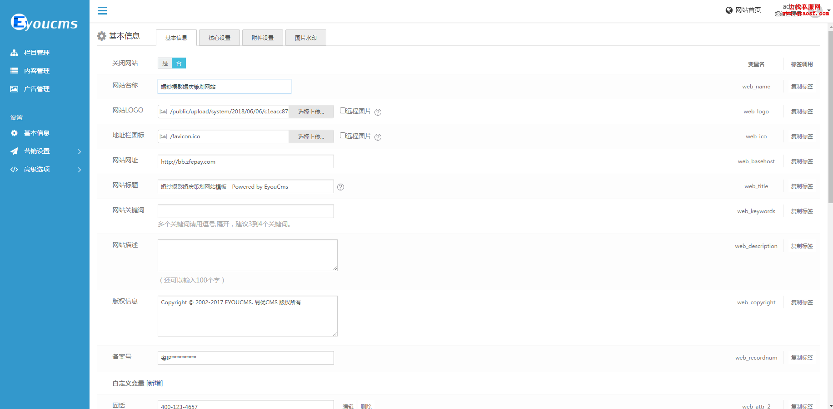This screenshot has height=409, width=833.
Task: Enable remote image checkbox for address bar icon
Action: click(343, 136)
